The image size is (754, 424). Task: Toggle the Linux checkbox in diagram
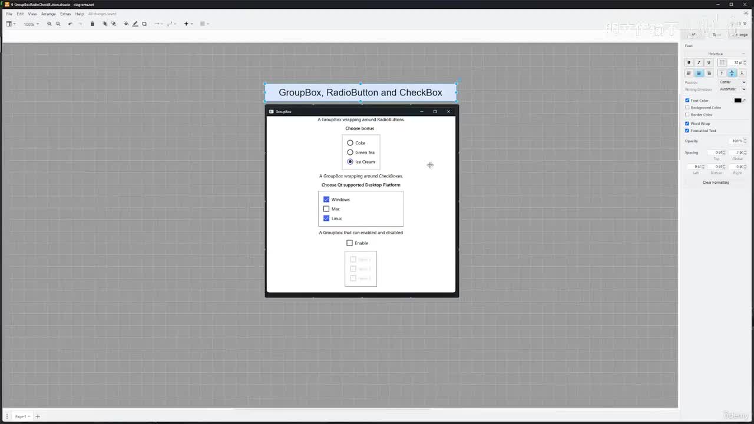pyautogui.click(x=326, y=218)
